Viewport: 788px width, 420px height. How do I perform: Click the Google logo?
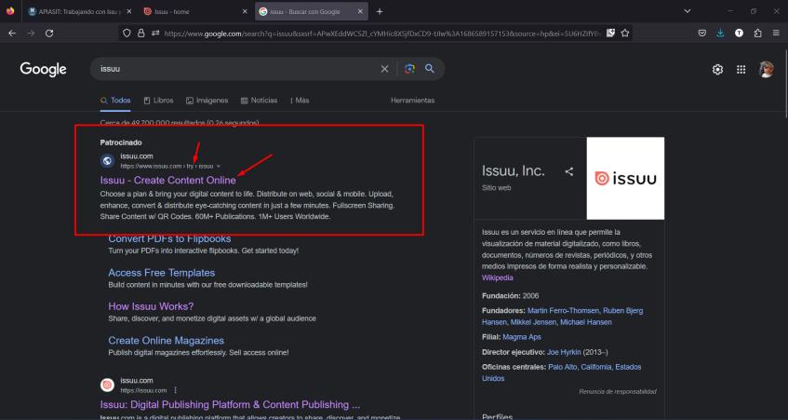pos(43,70)
